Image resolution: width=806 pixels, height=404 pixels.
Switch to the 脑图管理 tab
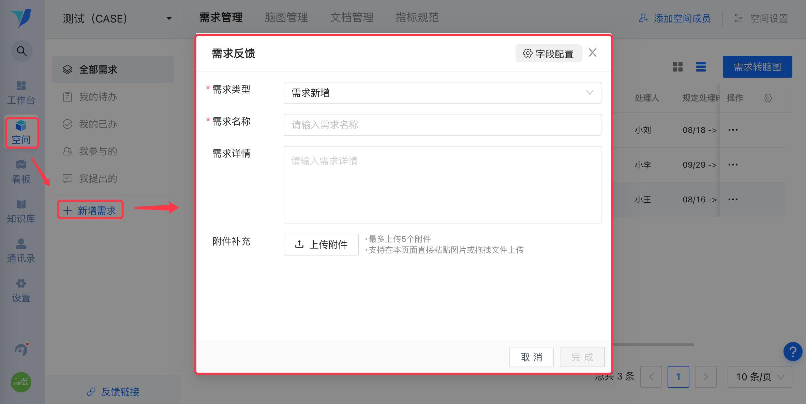(x=286, y=17)
